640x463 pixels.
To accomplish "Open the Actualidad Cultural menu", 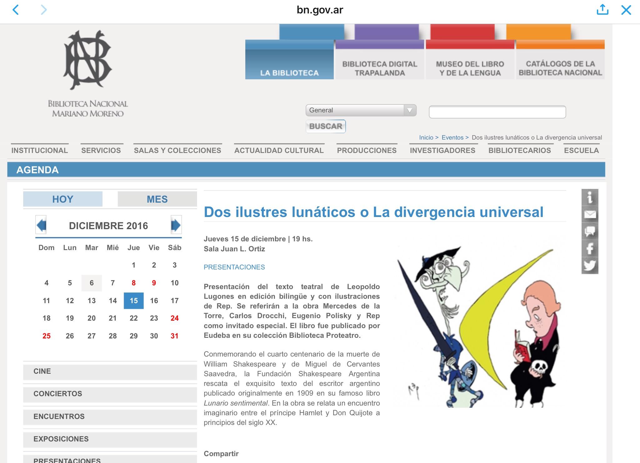I will pyautogui.click(x=279, y=150).
